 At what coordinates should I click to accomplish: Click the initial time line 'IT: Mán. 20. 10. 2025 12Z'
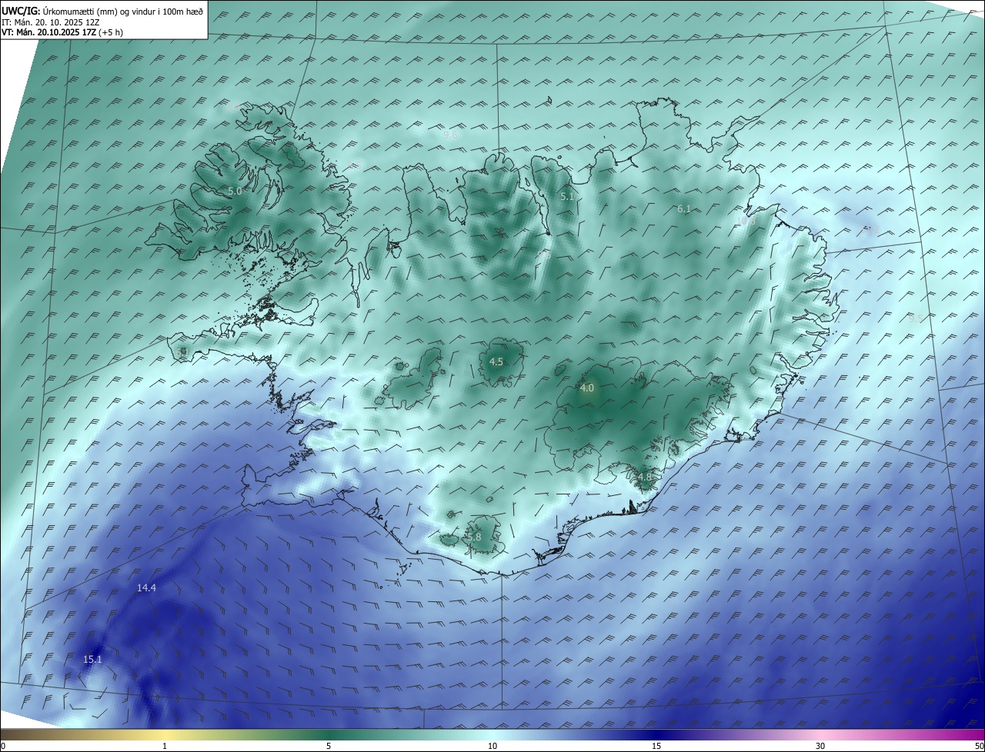point(49,22)
